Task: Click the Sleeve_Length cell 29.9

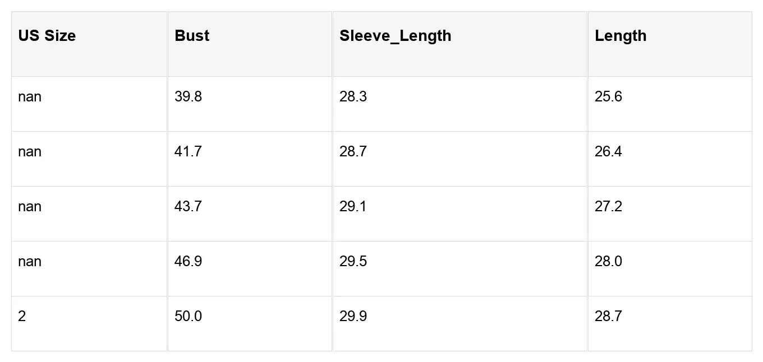Action: pos(353,317)
